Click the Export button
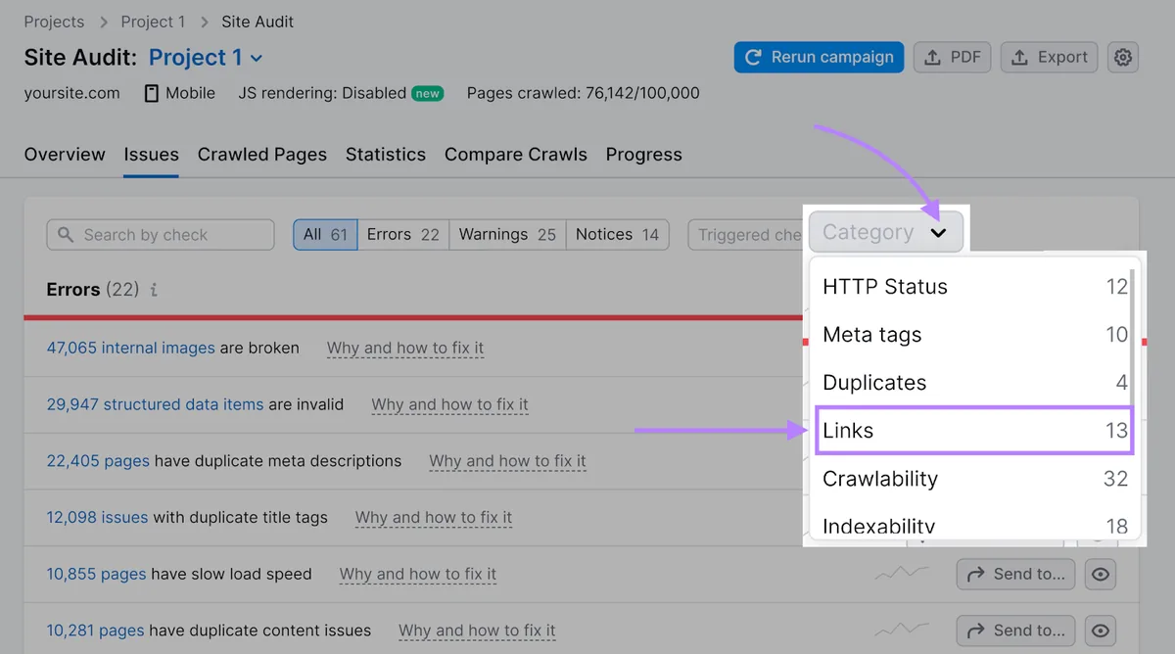The image size is (1175, 654). (1050, 57)
